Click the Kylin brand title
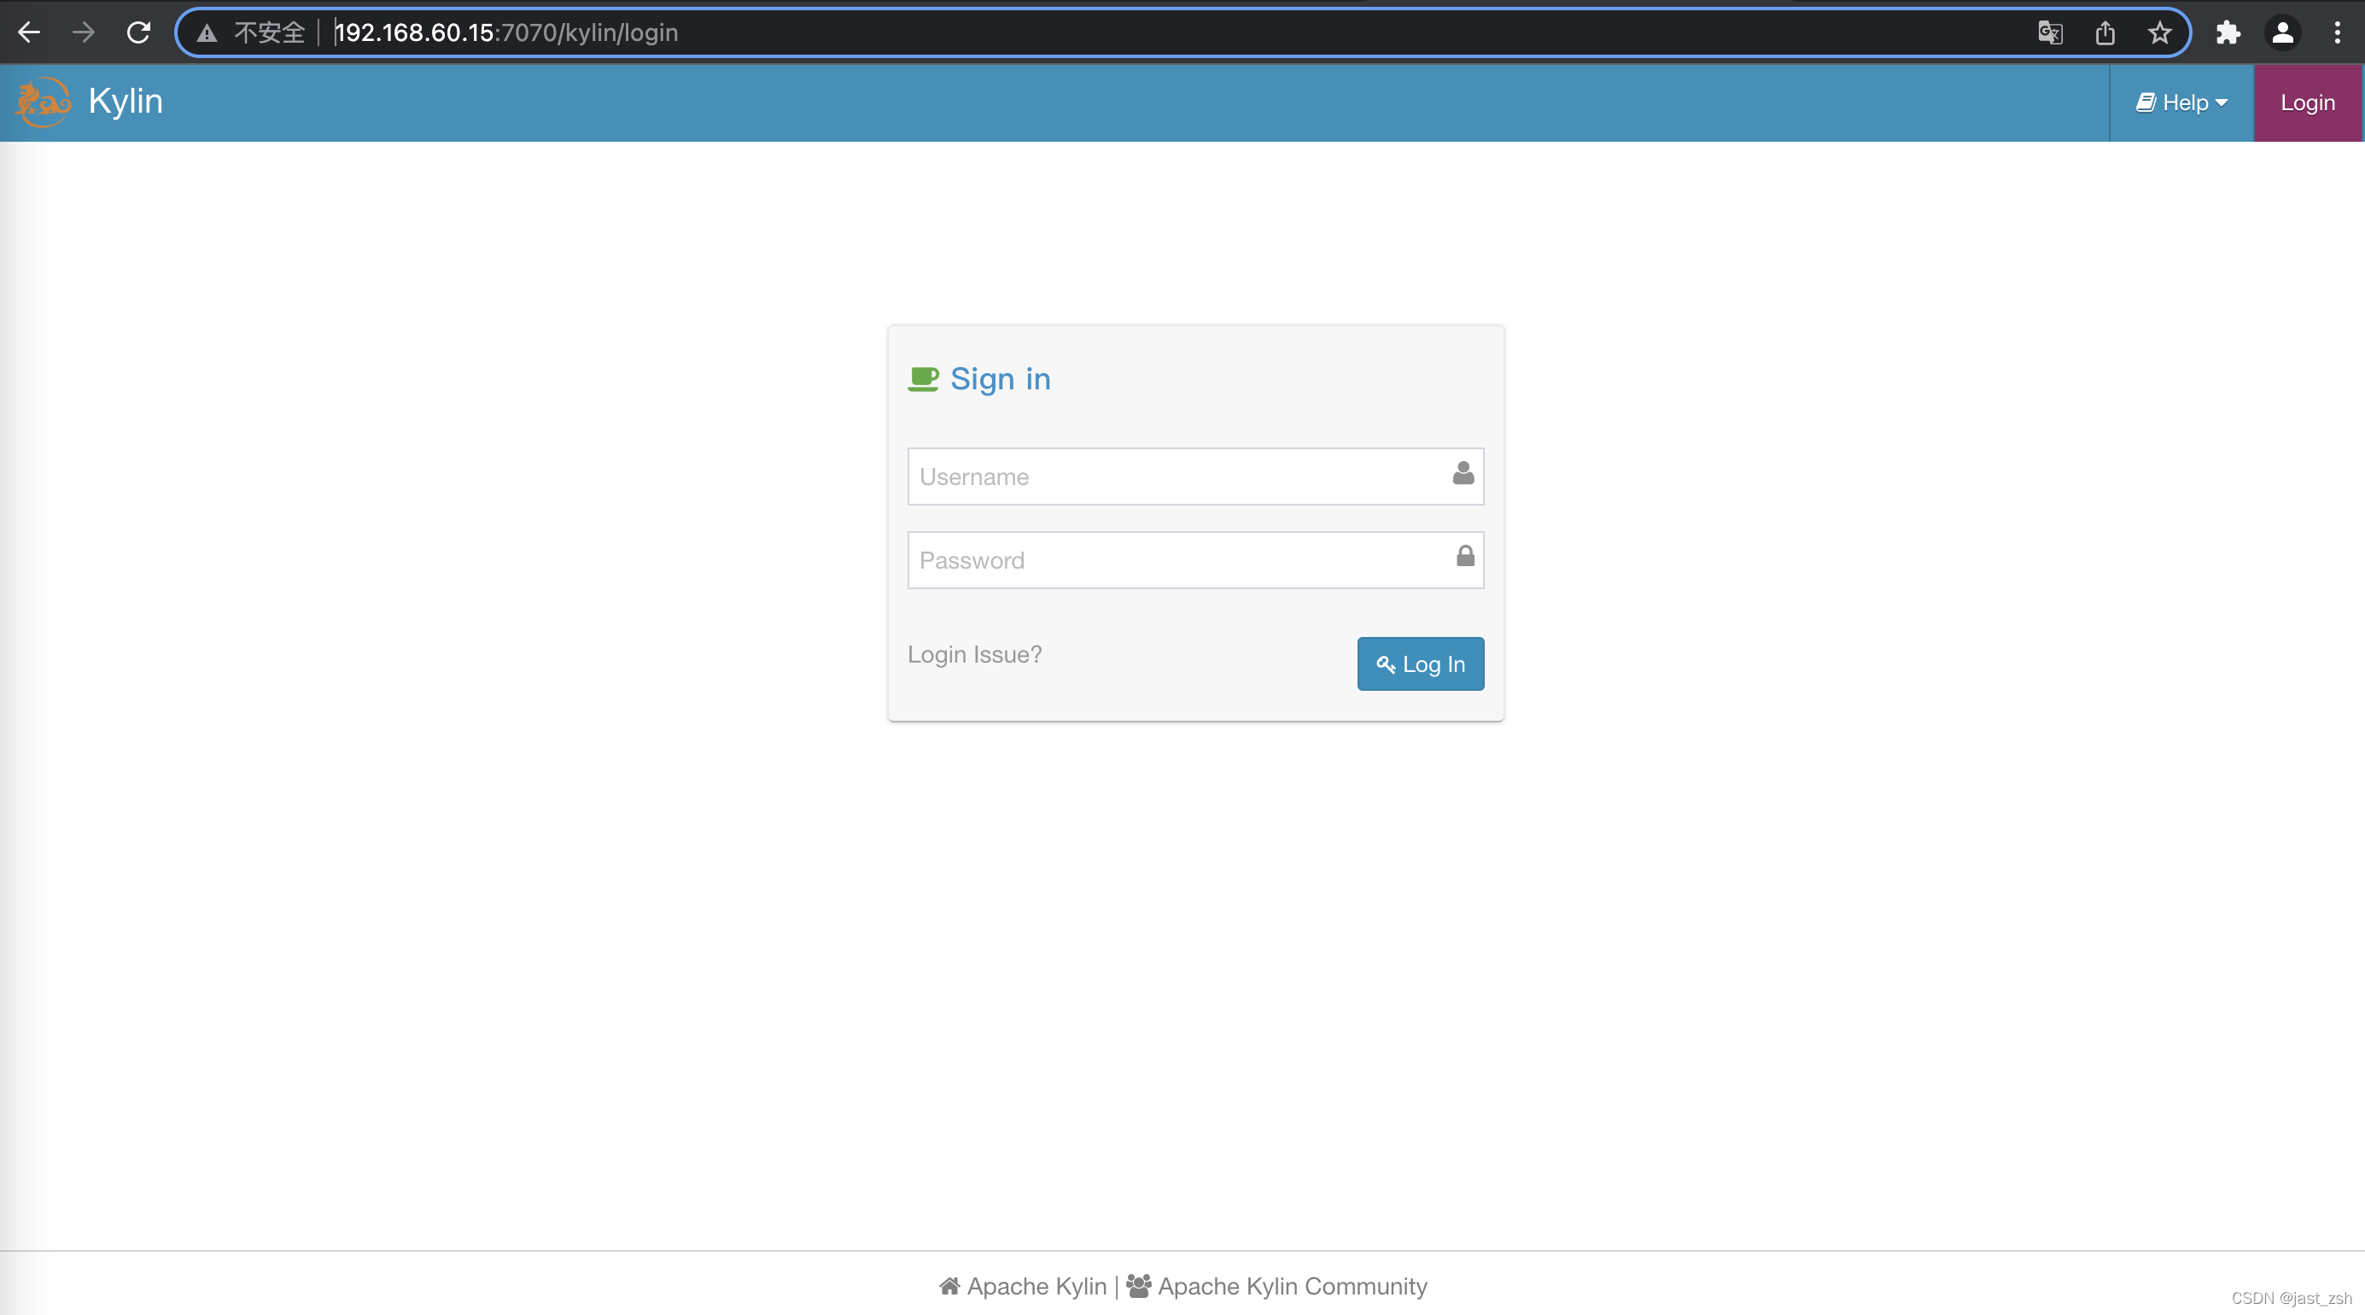Image resolution: width=2365 pixels, height=1315 pixels. (x=126, y=101)
